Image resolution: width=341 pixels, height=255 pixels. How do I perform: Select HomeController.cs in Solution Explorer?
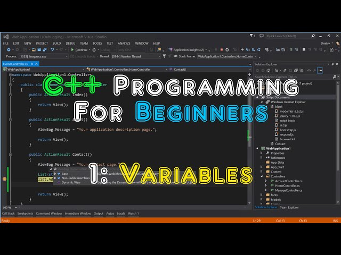pyautogui.click(x=287, y=185)
